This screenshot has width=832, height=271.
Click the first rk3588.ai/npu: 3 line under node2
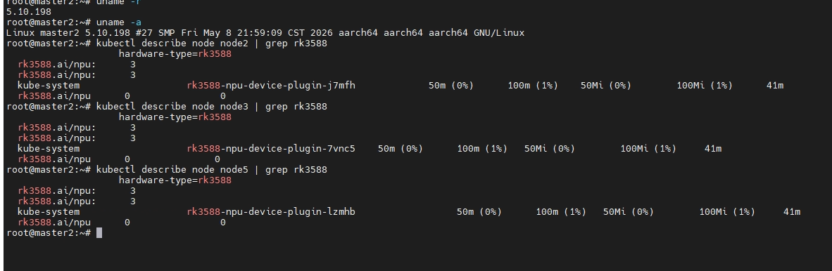point(77,65)
